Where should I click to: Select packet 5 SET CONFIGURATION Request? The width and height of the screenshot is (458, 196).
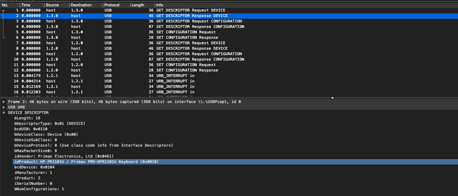(x=186, y=32)
